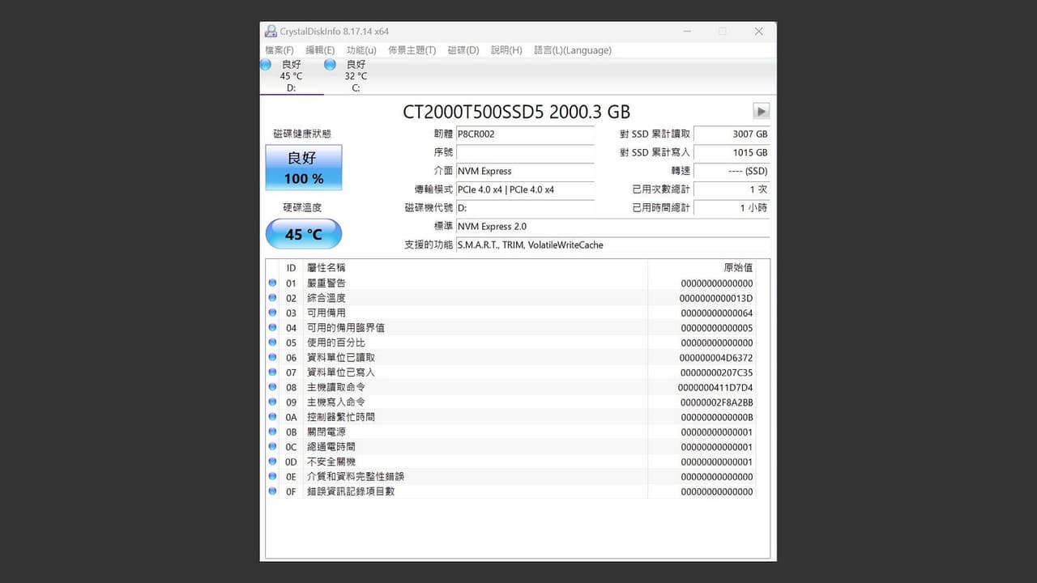Open the 磁碟(D) menu
Screen dimensions: 1037x583
pyautogui.click(x=463, y=50)
